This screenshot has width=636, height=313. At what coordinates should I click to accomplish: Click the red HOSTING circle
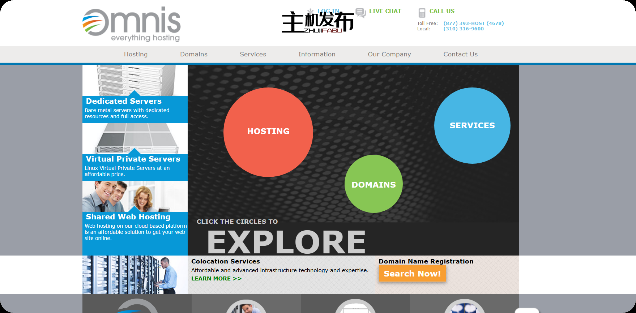(268, 132)
